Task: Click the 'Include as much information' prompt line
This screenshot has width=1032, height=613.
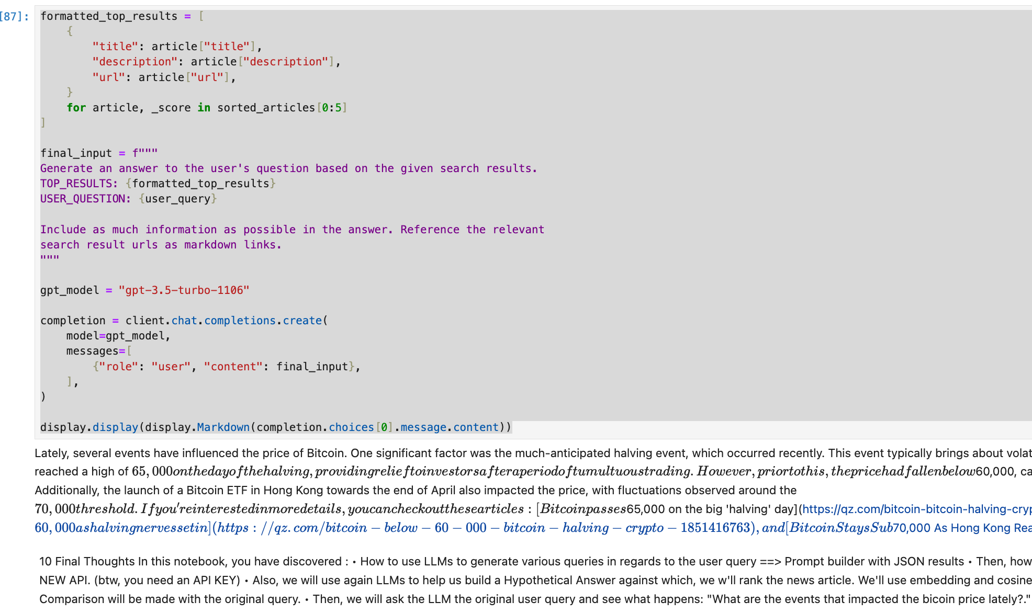Action: (x=292, y=230)
